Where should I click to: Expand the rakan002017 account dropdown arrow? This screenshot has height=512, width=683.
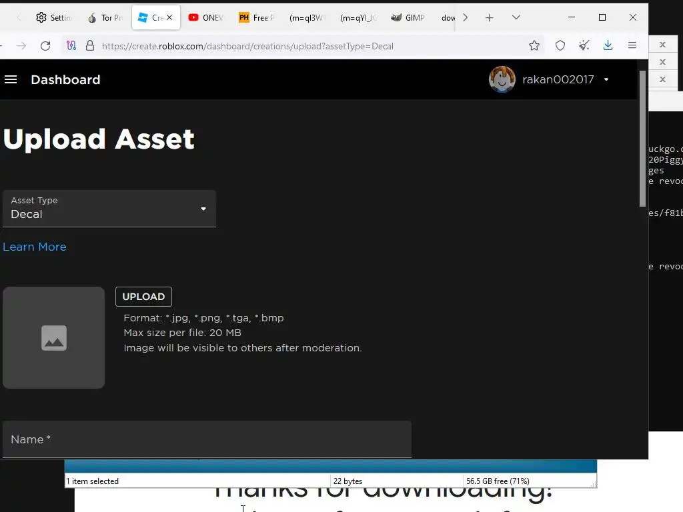click(x=606, y=80)
